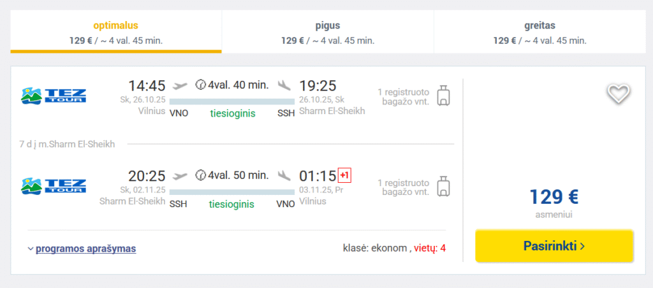Viewport: 653px width, 288px height.
Task: Click the outbound flight duration clock icon
Action: click(x=200, y=85)
